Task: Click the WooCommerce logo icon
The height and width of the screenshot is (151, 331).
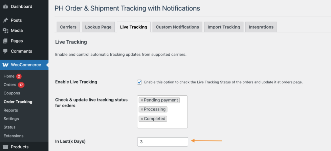Action: (x=5, y=65)
